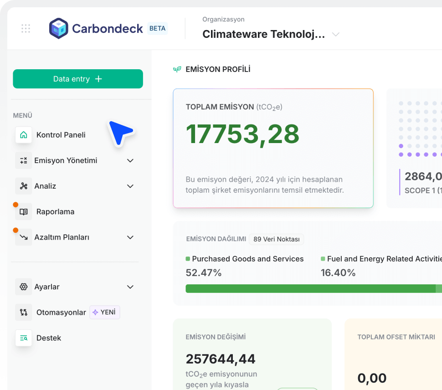Expand the Emisyon Yönetimi menu
Viewport: 442px width, 390px height.
click(x=130, y=160)
